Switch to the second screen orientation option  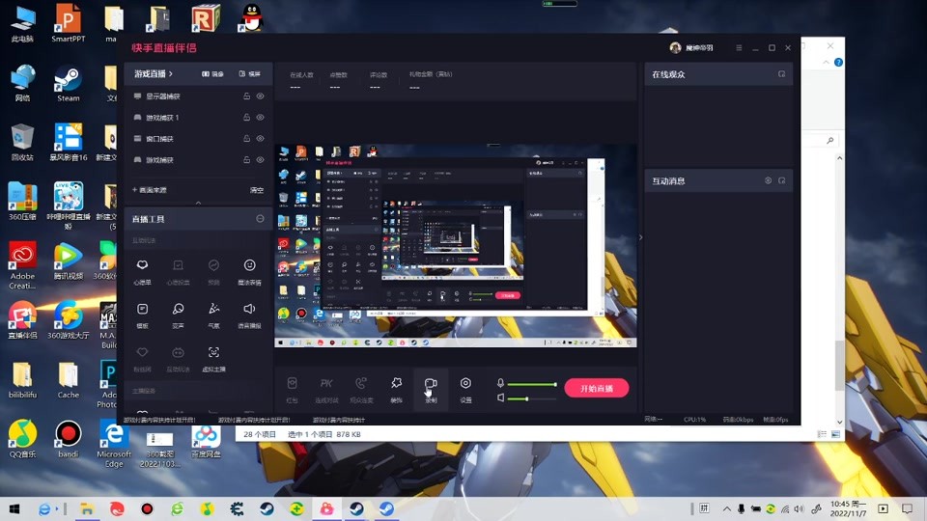(x=249, y=74)
